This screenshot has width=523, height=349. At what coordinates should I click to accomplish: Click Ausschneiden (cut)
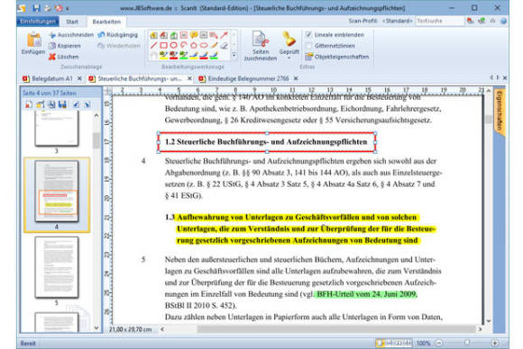pos(71,35)
